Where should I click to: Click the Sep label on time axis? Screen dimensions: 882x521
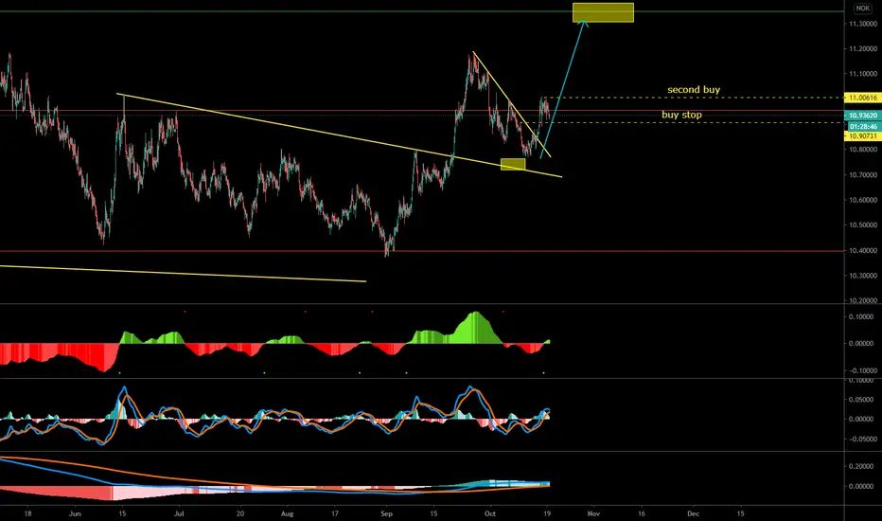coord(386,513)
